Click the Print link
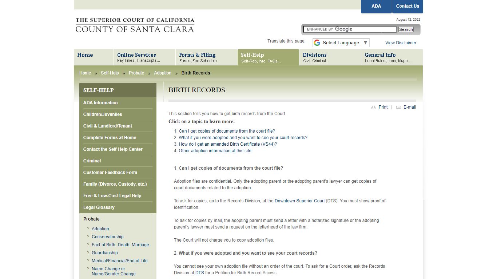The width and height of the screenshot is (497, 279). point(383,107)
